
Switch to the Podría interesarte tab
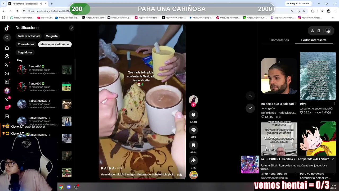pyautogui.click(x=314, y=40)
